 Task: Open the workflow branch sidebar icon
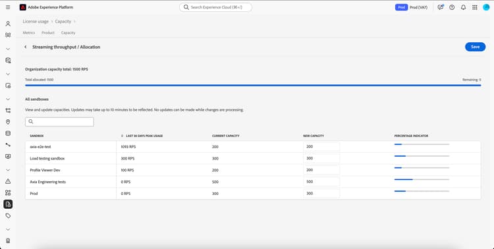coord(8,110)
